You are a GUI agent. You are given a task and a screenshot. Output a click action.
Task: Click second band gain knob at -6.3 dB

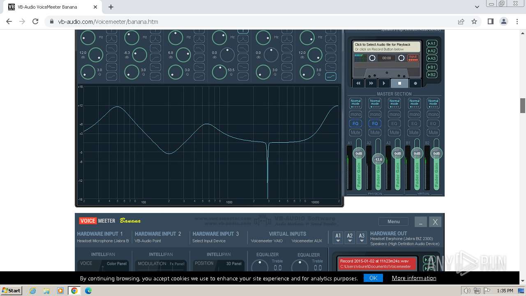tap(140, 55)
